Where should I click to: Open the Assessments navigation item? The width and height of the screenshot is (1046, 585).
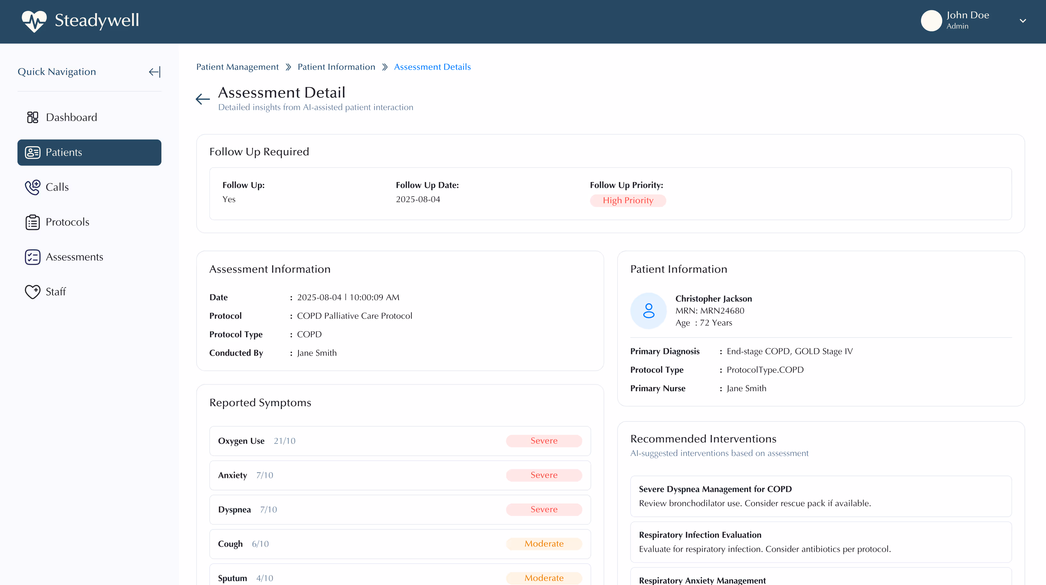tap(74, 257)
